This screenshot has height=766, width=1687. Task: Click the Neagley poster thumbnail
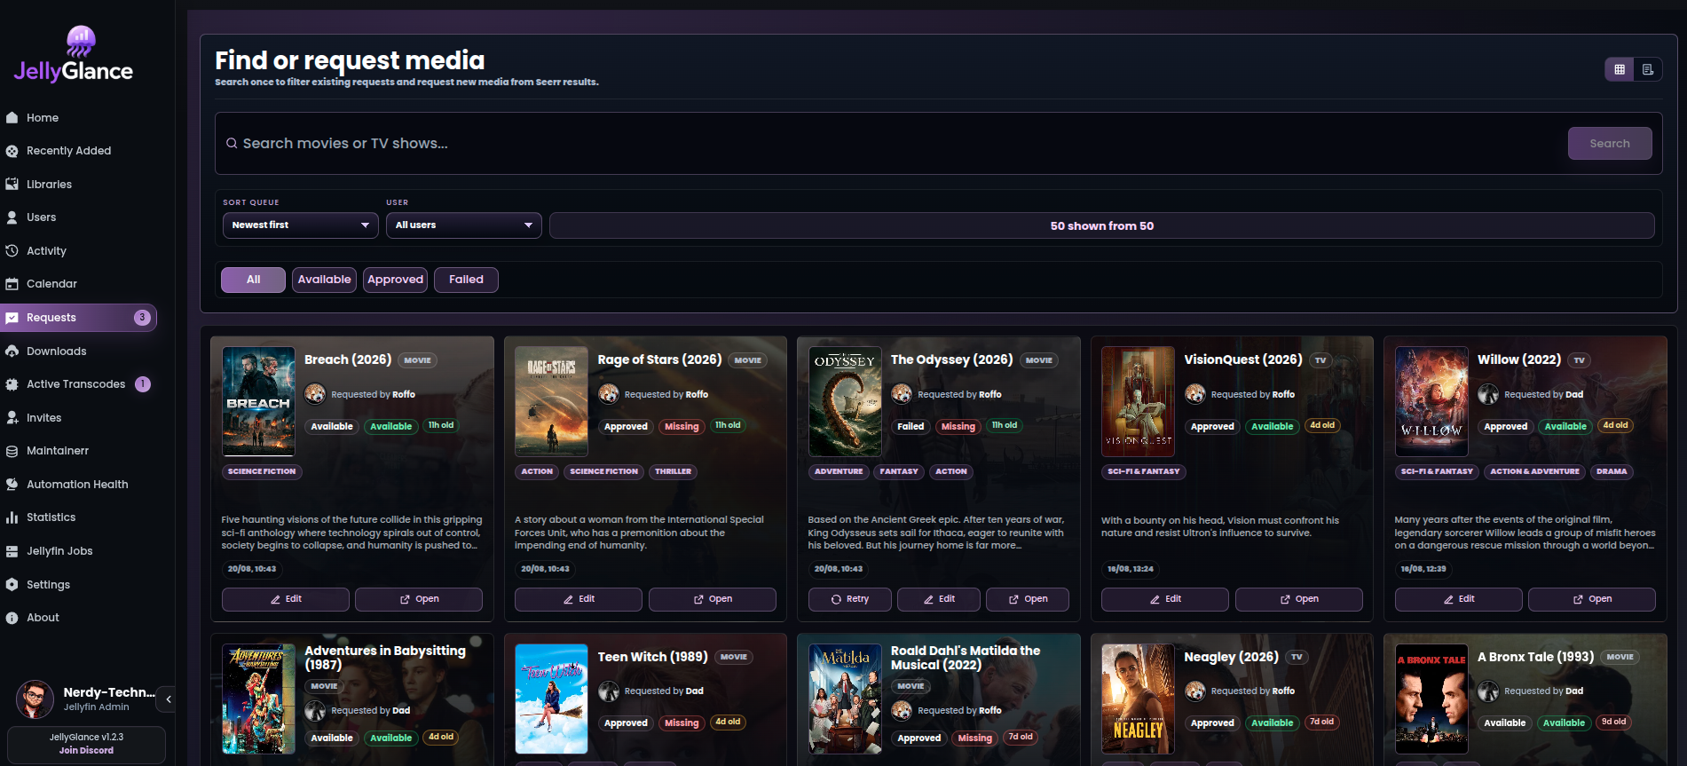[1138, 699]
